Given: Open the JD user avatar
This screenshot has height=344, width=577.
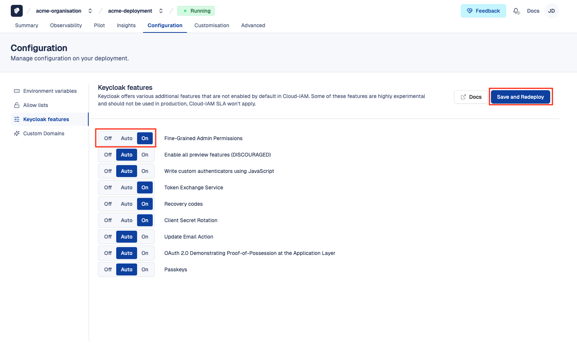Looking at the screenshot, I should click(552, 11).
